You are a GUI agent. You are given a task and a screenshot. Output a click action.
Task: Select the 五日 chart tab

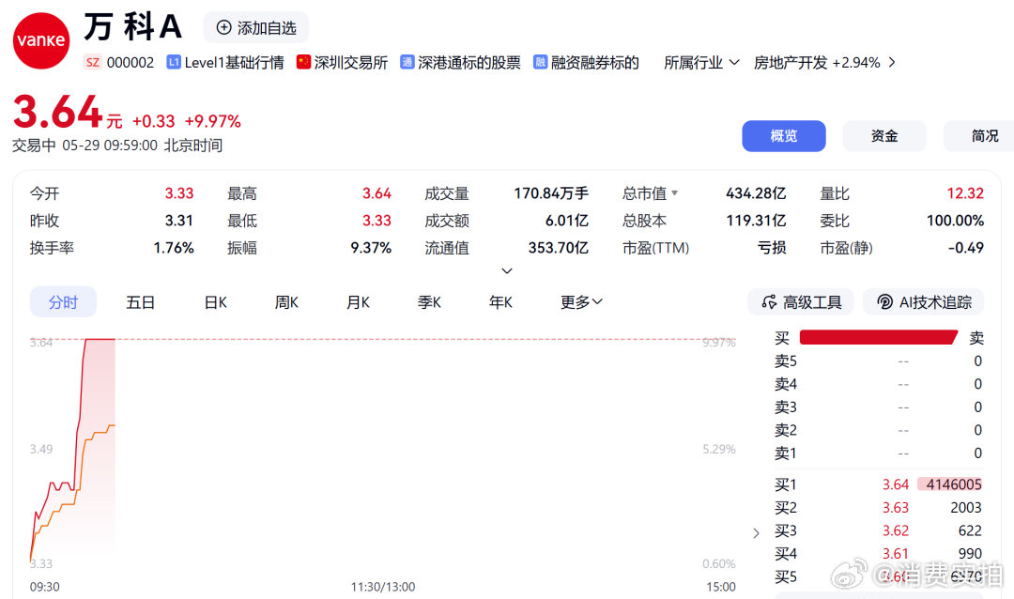pos(140,302)
